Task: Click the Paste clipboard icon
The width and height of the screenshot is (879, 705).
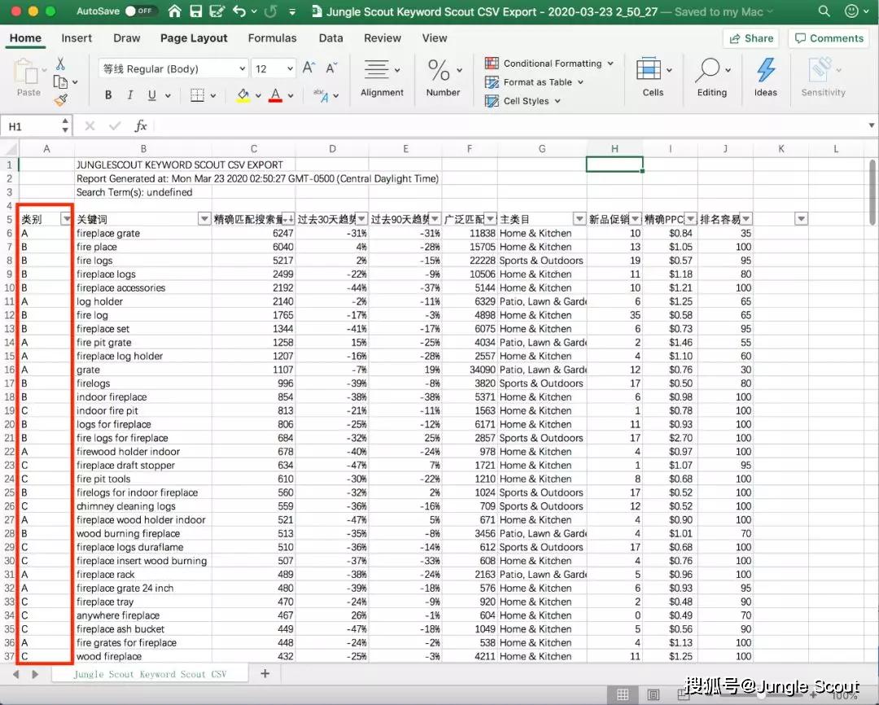Action: click(24, 72)
